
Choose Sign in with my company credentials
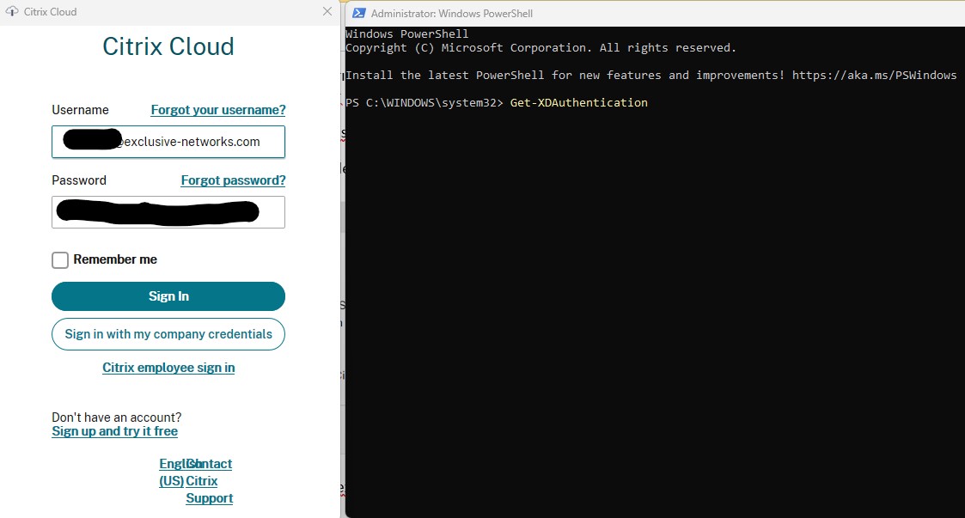168,334
